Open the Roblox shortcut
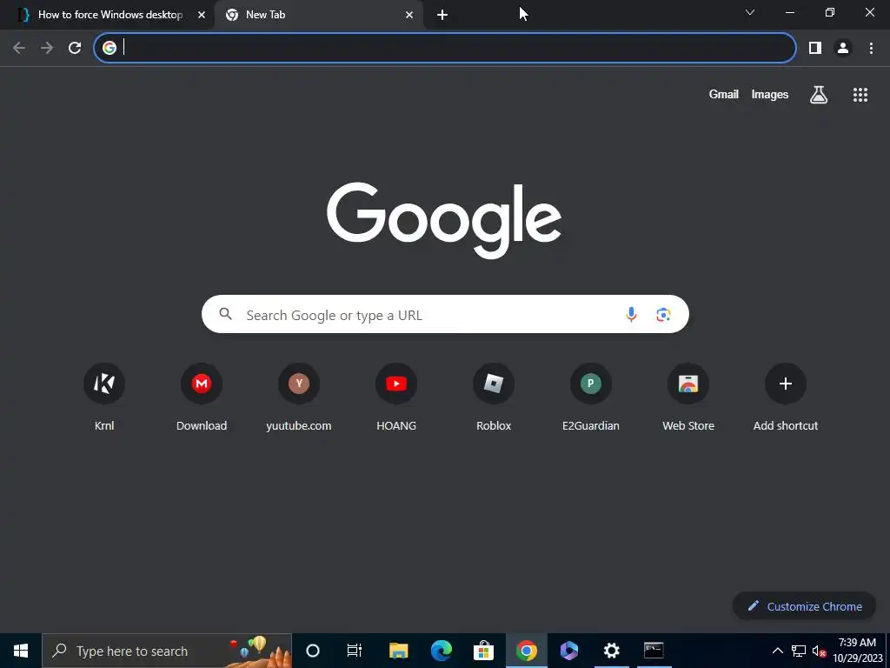The height and width of the screenshot is (668, 890). pos(494,397)
